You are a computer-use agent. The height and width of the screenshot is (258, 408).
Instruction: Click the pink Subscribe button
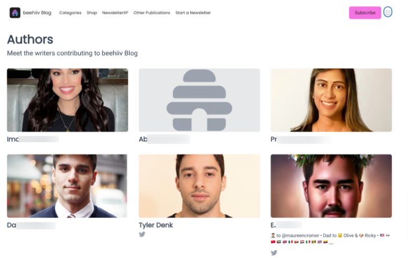click(365, 13)
